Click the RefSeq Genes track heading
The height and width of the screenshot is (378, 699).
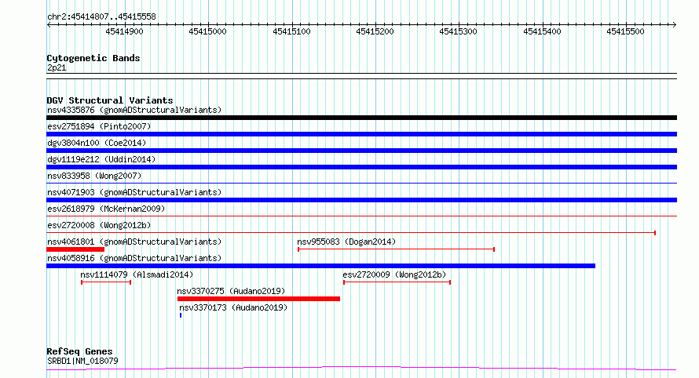[79, 352]
